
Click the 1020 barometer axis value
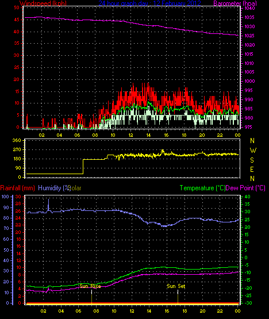[249, 45]
